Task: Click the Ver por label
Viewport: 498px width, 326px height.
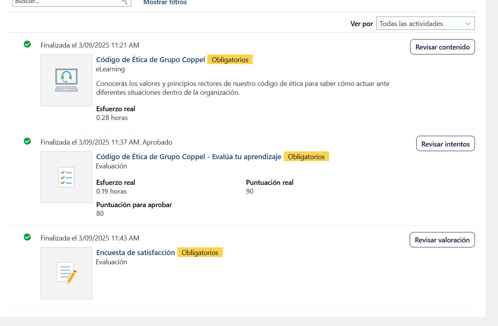Action: 362,24
